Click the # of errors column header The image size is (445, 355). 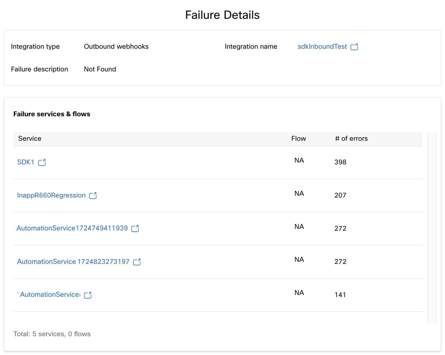click(x=351, y=138)
